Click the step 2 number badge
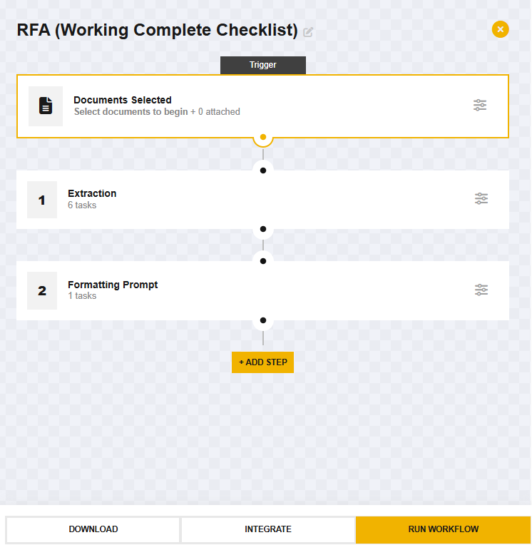Screen dimensions: 532x545 pos(42,290)
